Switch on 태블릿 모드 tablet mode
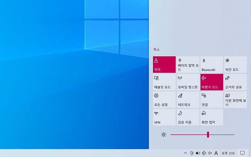The width and height of the screenshot is (251, 157). [164, 82]
